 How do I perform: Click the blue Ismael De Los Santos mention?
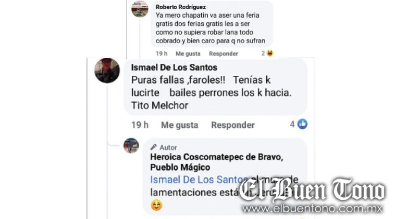(x=199, y=180)
